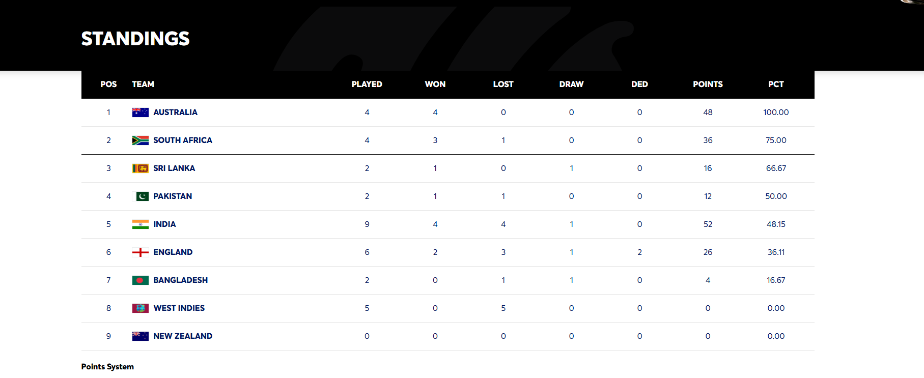Click the PLAYED column header
This screenshot has width=924, height=378.
(367, 84)
